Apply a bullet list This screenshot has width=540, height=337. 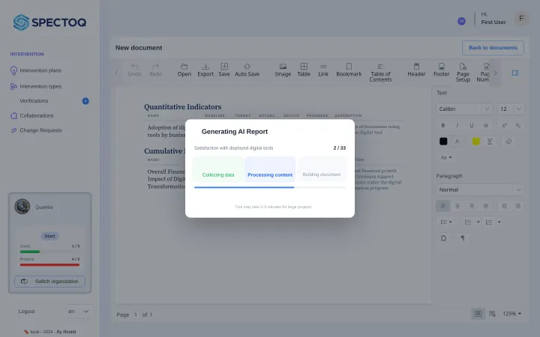coord(468,222)
